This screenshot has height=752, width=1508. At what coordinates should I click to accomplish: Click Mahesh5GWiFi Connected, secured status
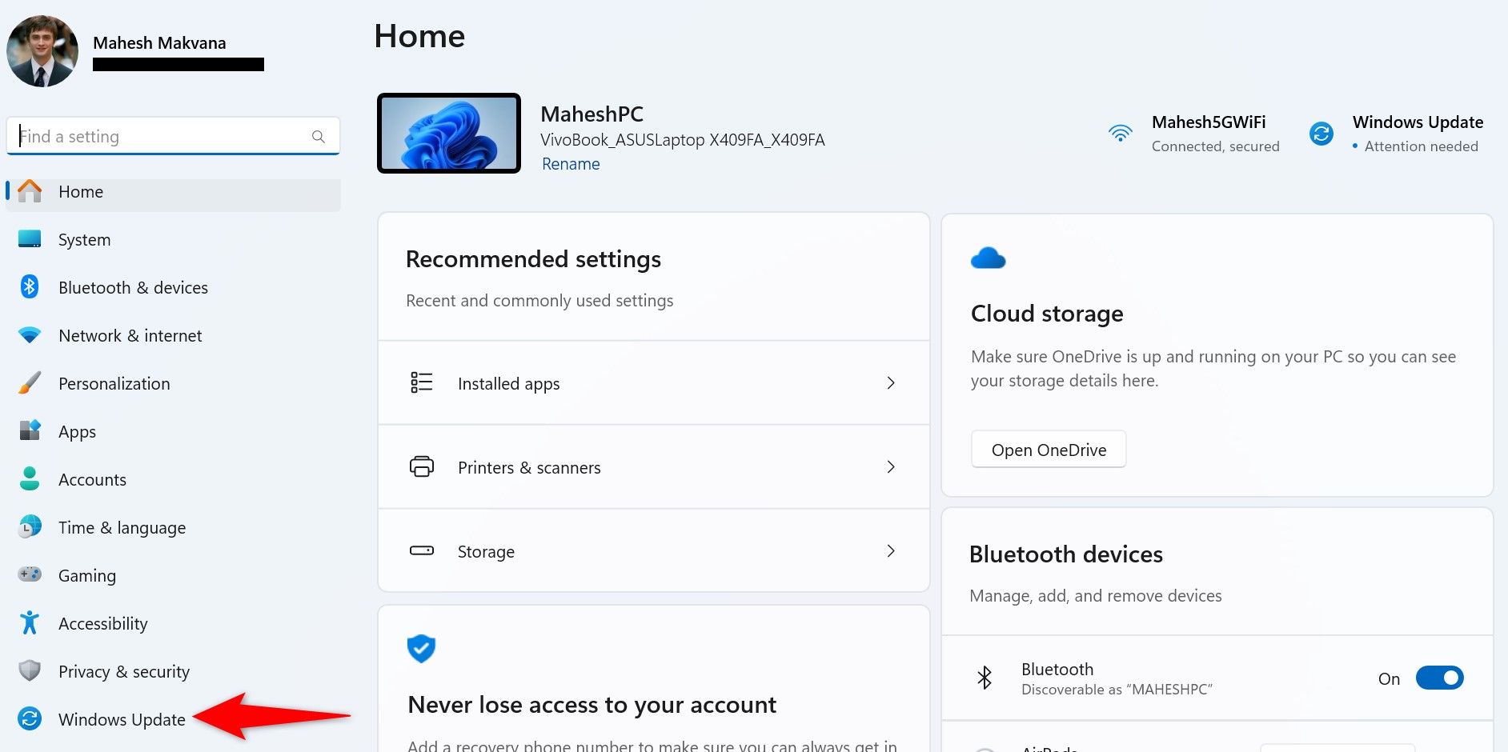point(1193,134)
